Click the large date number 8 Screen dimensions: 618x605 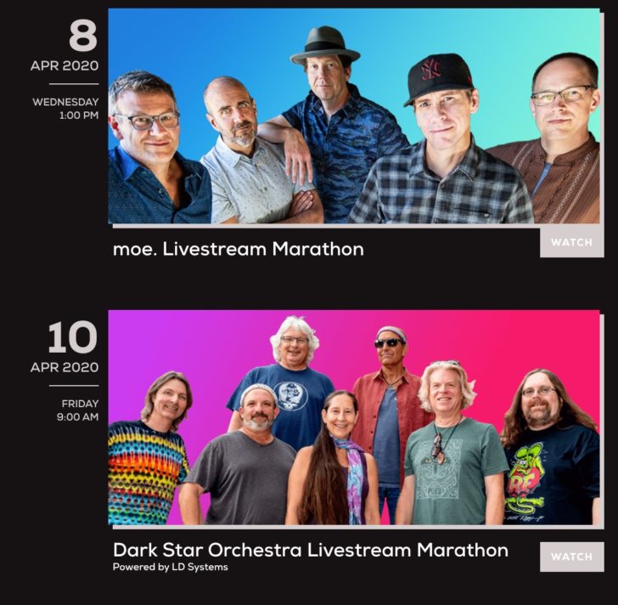83,36
